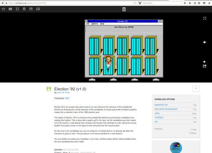
Task: Click the Internet Archive logo icon
Action: pyautogui.click(x=124, y=9)
